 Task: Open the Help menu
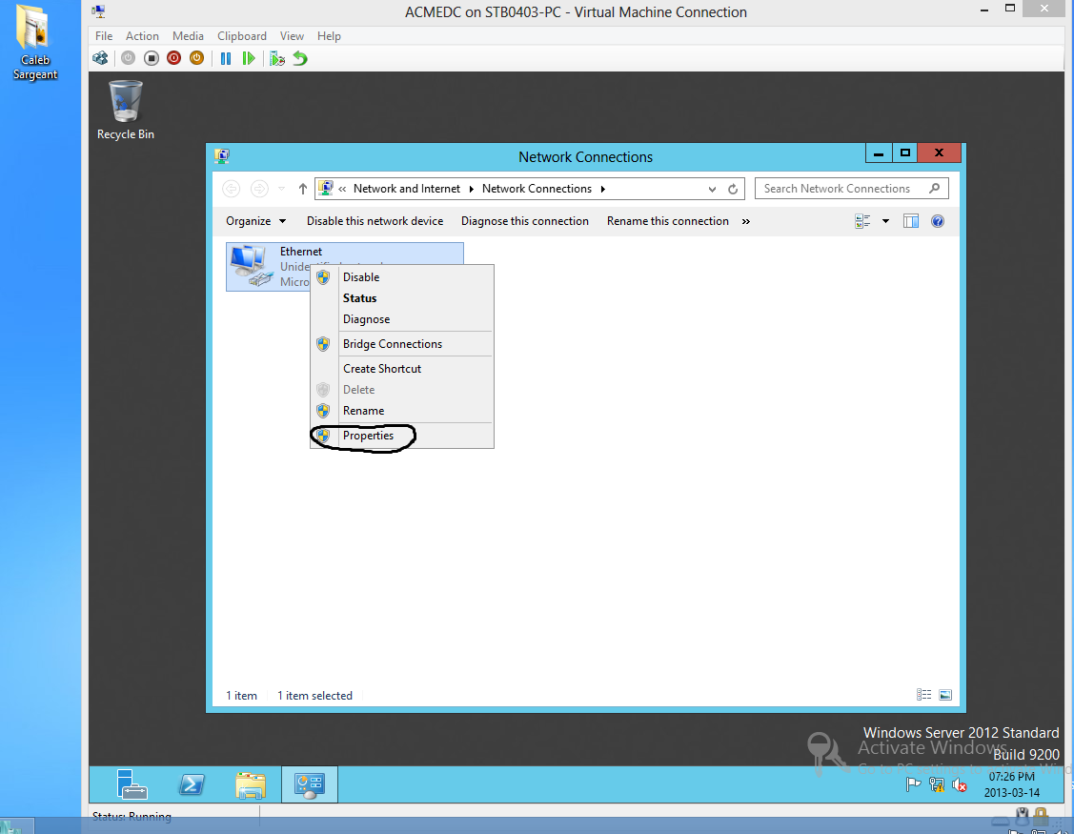point(329,35)
